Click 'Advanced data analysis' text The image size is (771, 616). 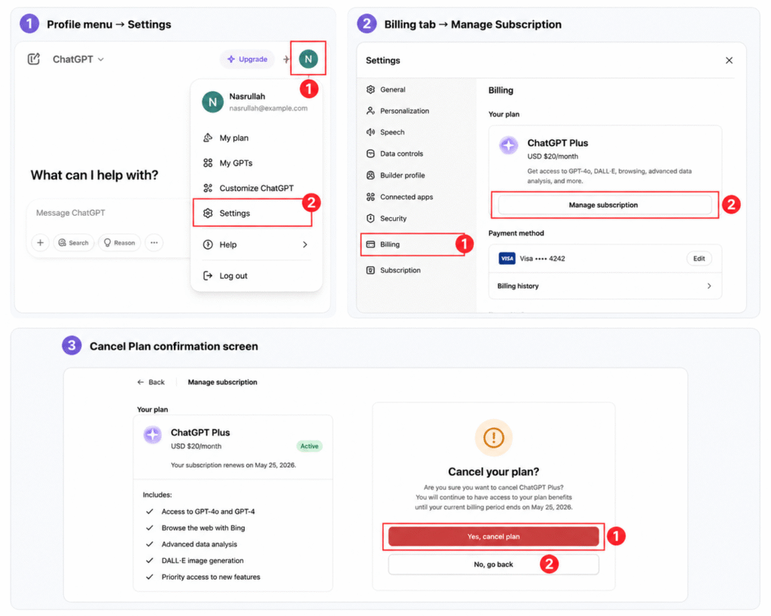click(x=199, y=545)
